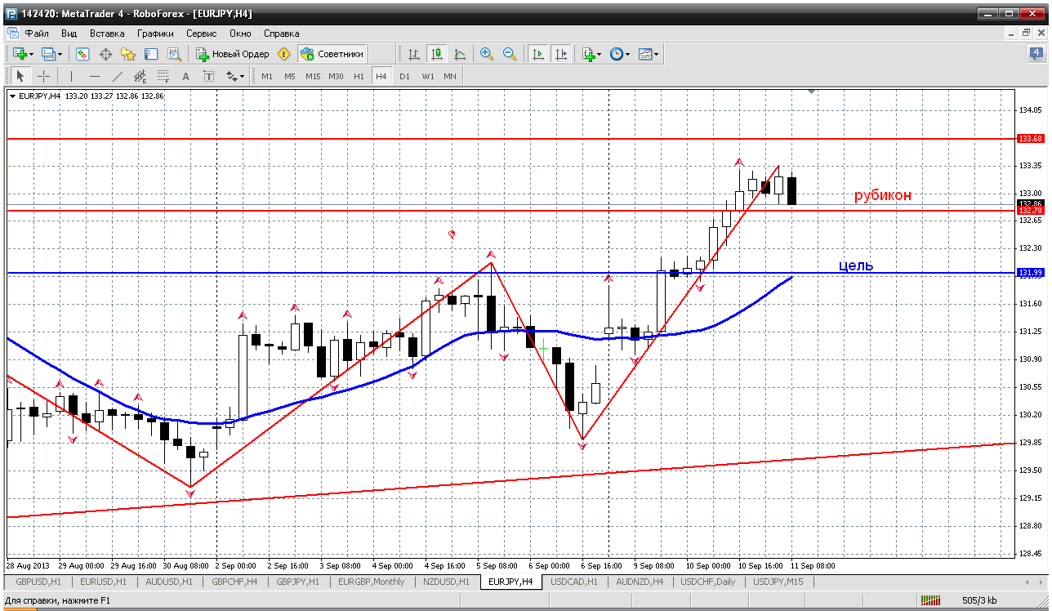This screenshot has width=1052, height=611.
Task: Open the Вставка menu
Action: coord(107,33)
